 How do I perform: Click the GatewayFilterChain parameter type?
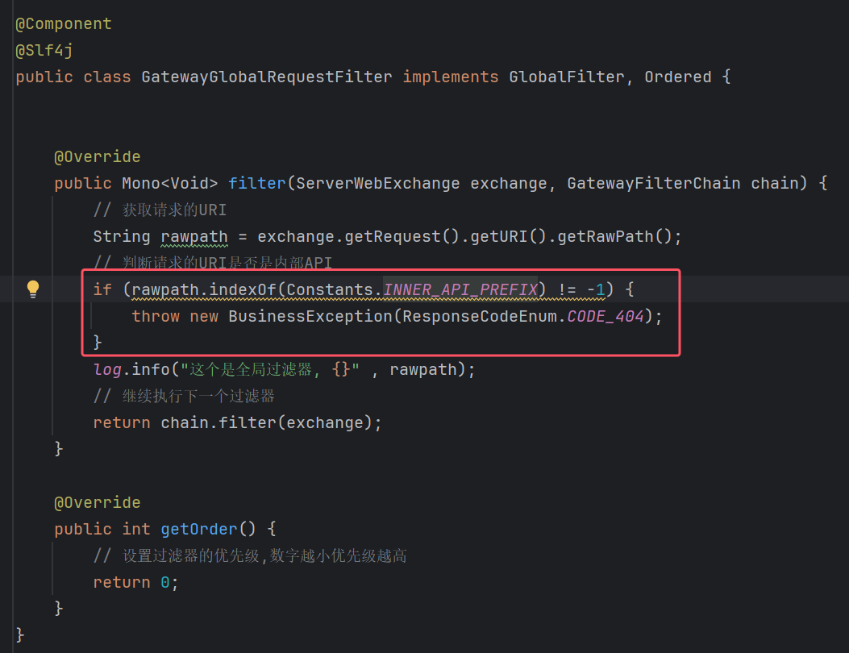pyautogui.click(x=654, y=184)
